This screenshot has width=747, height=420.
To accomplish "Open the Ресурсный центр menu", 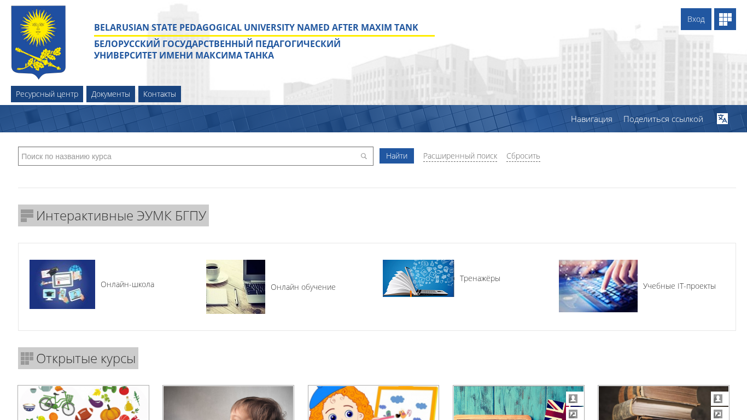I will click(x=47, y=94).
